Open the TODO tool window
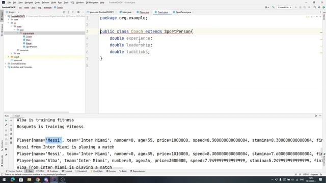This screenshot has height=183, width=326. [x=40, y=171]
